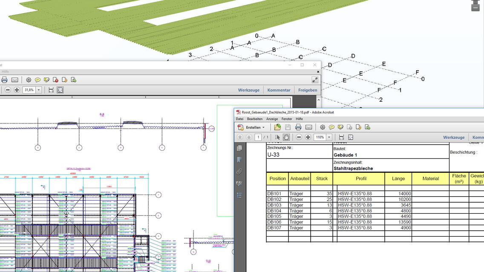Viewport: 484px width, 272px height.
Task: Zoom in plus button in back Acrobat window
Action: 17,90
